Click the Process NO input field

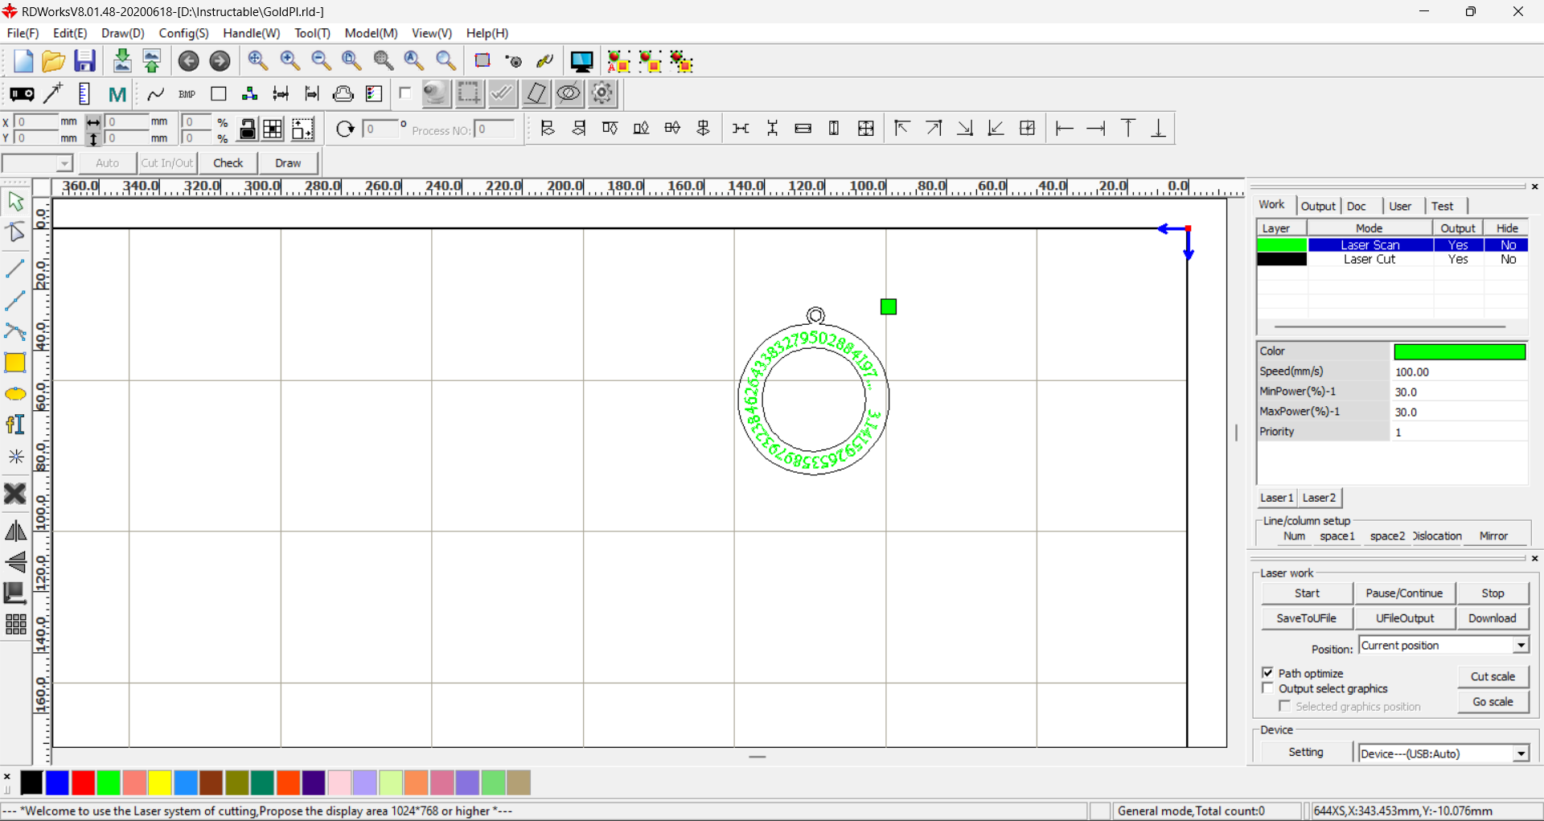click(x=495, y=129)
